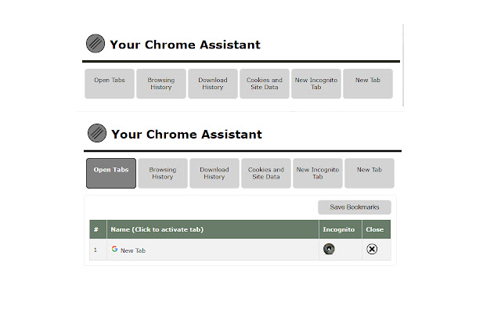Open Browsing History in the upper panel
The image size is (501, 313).
(161, 84)
